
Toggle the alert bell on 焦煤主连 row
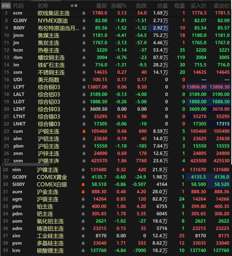[x=84, y=35]
